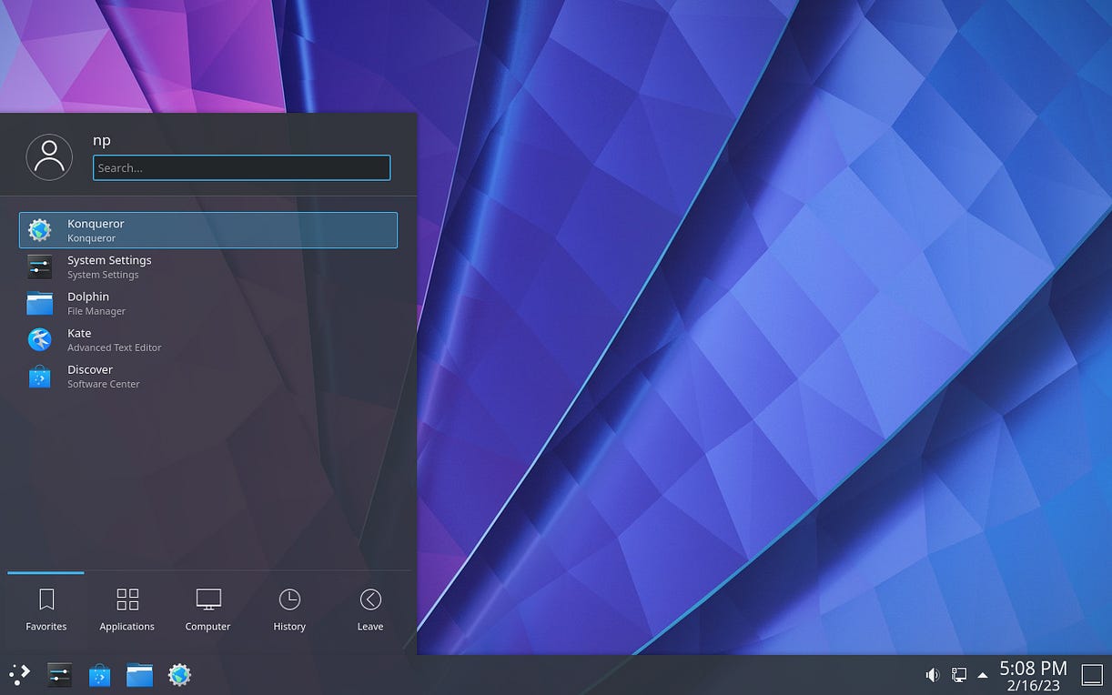Open the Computer tab
This screenshot has width=1112, height=695.
pyautogui.click(x=208, y=609)
